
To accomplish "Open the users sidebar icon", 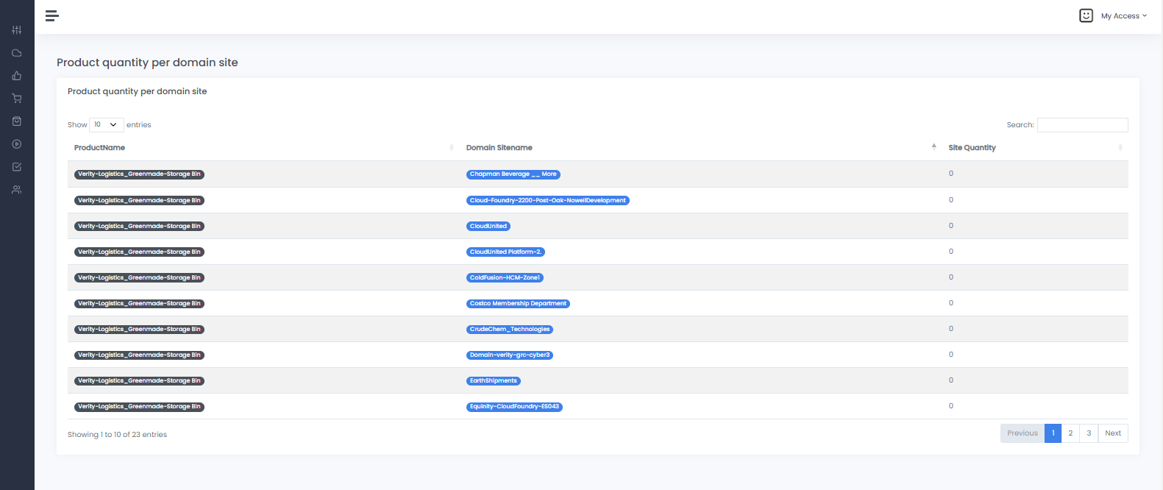I will (x=17, y=190).
